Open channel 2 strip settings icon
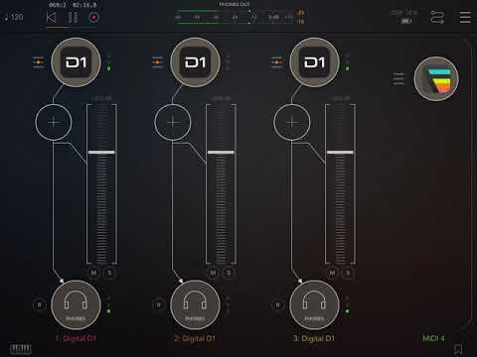 pyautogui.click(x=157, y=62)
